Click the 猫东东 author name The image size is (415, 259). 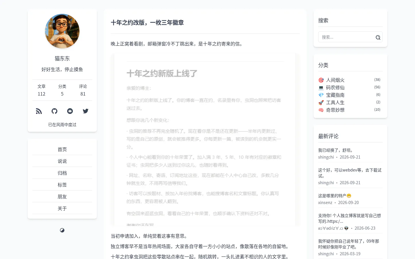62,58
